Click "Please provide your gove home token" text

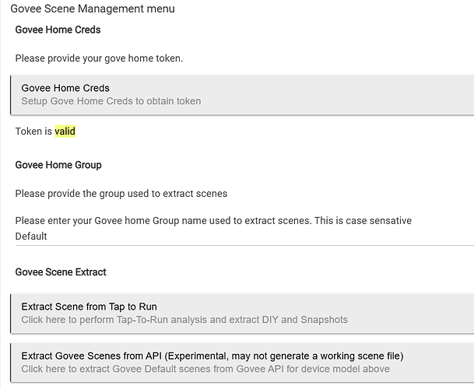[x=99, y=58]
